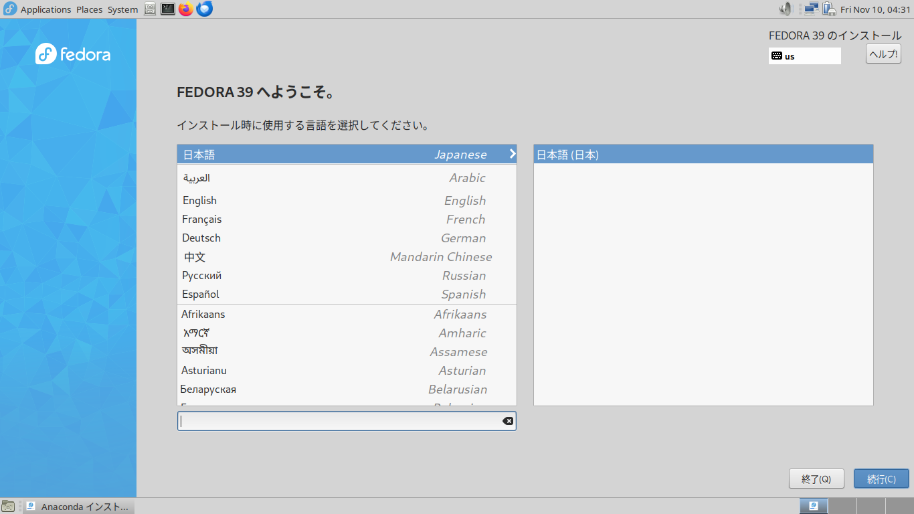Image resolution: width=914 pixels, height=514 pixels.
Task: Launch Thunderbird from the top panel
Action: (205, 9)
